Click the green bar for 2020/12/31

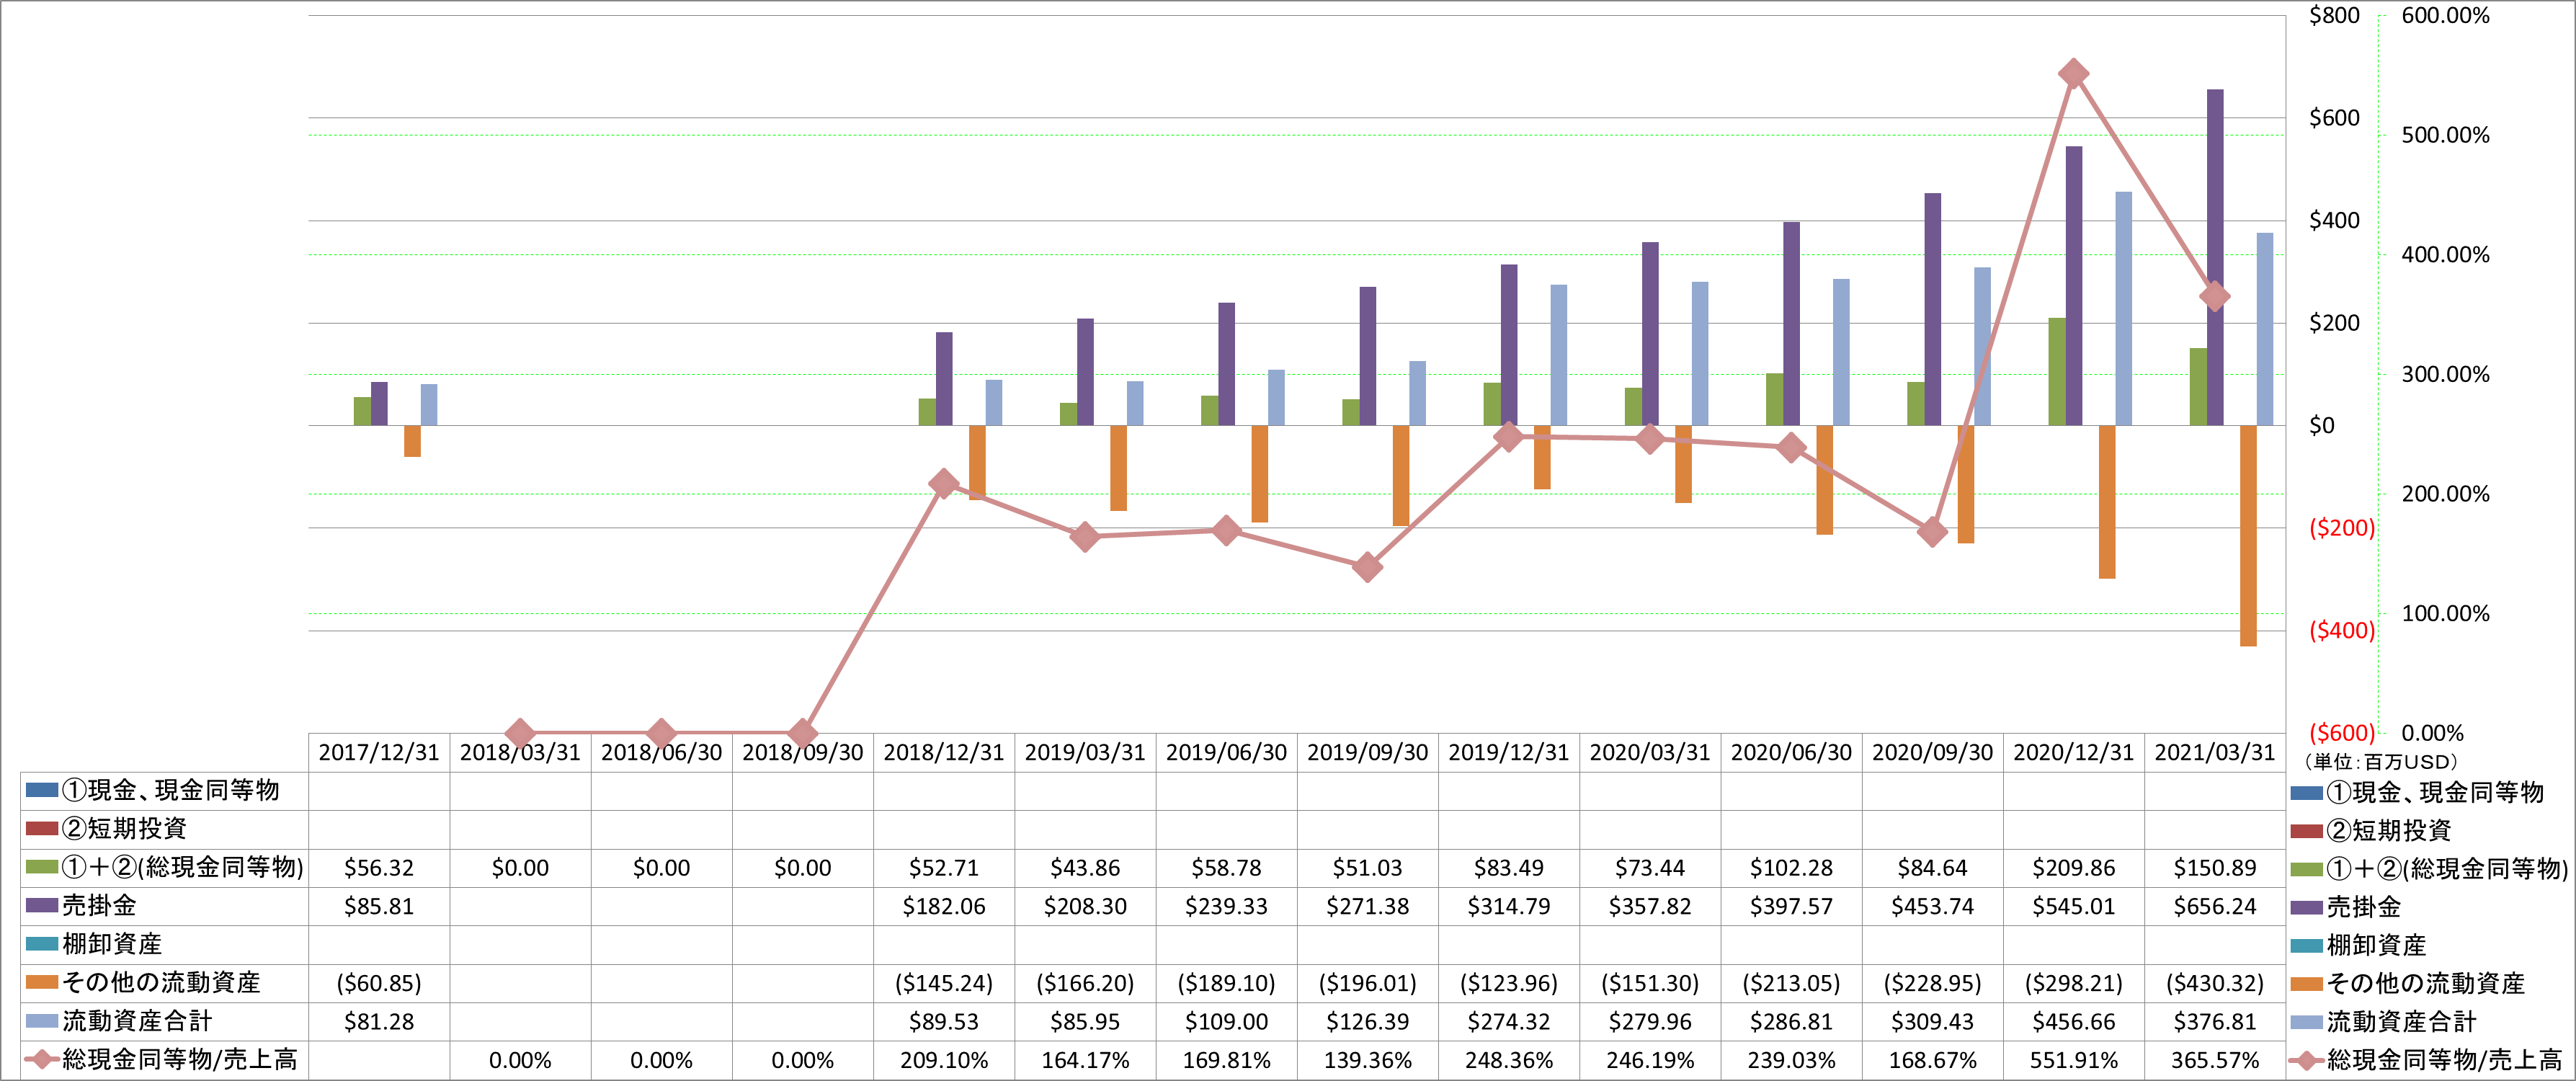tap(2057, 372)
